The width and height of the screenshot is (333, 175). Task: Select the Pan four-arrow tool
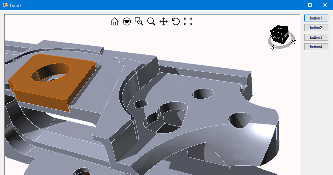pos(164,22)
